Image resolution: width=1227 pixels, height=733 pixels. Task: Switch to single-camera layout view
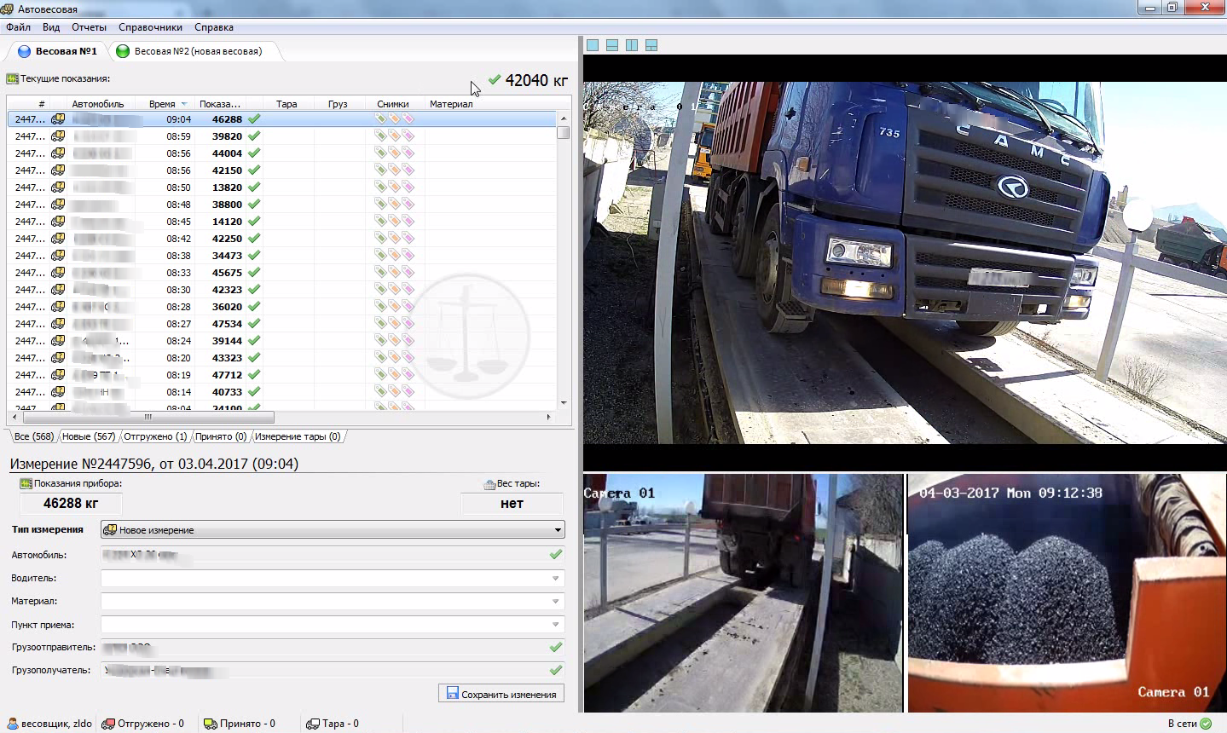(x=593, y=45)
